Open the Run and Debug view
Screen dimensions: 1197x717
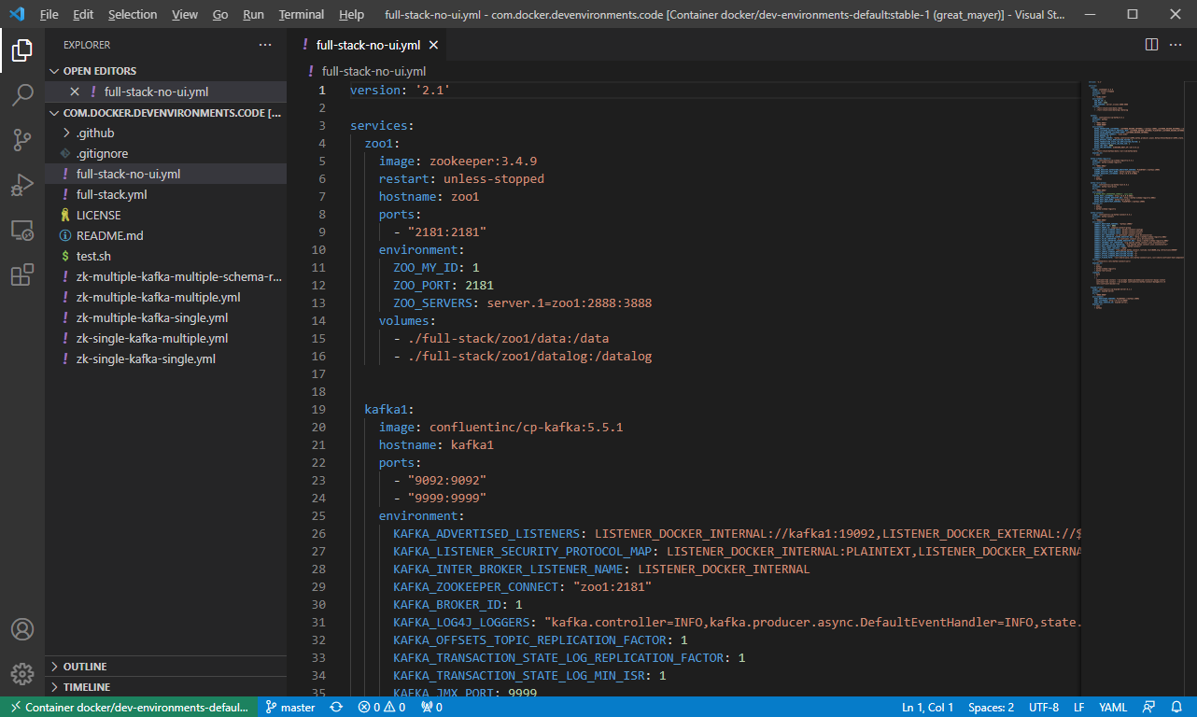pyautogui.click(x=22, y=185)
